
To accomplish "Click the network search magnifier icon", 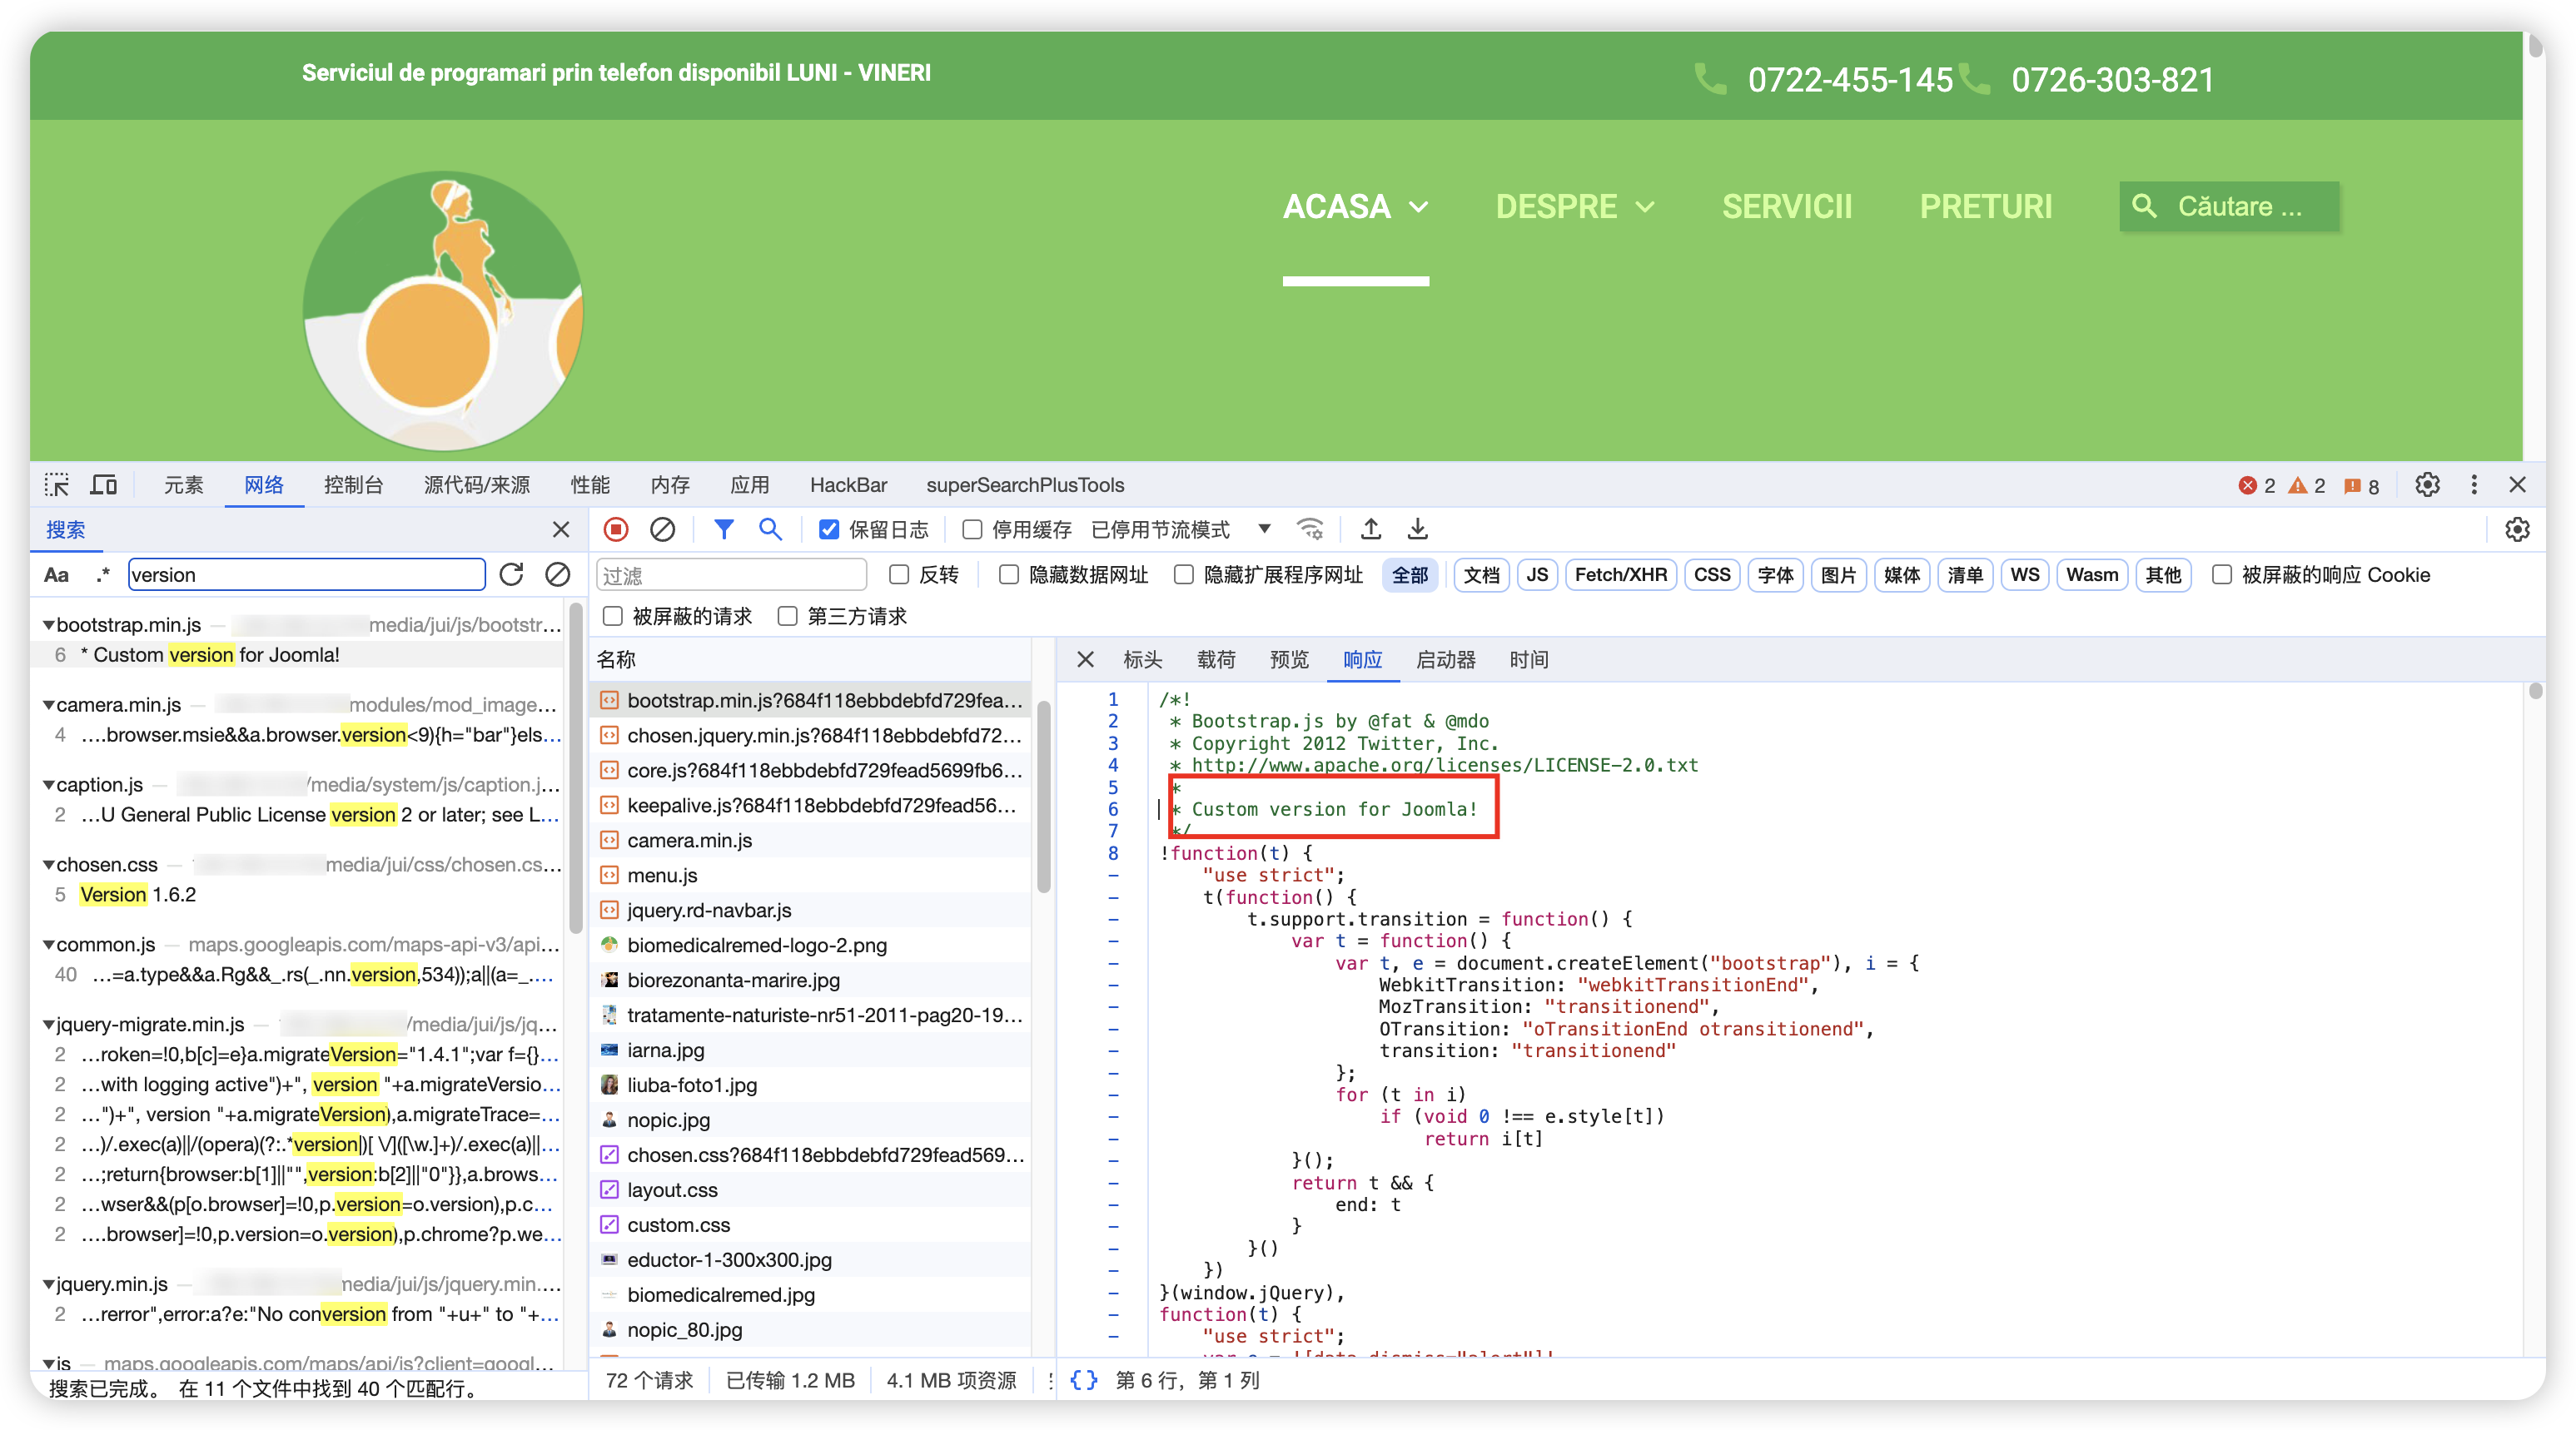I will click(x=770, y=529).
